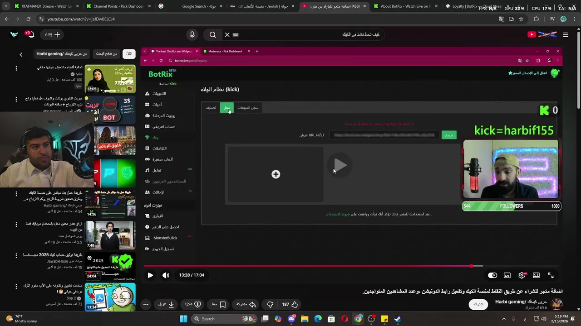Screen dimensions: 581x326
Task: Open options for the 13:34 video
Action: coord(16,287)
